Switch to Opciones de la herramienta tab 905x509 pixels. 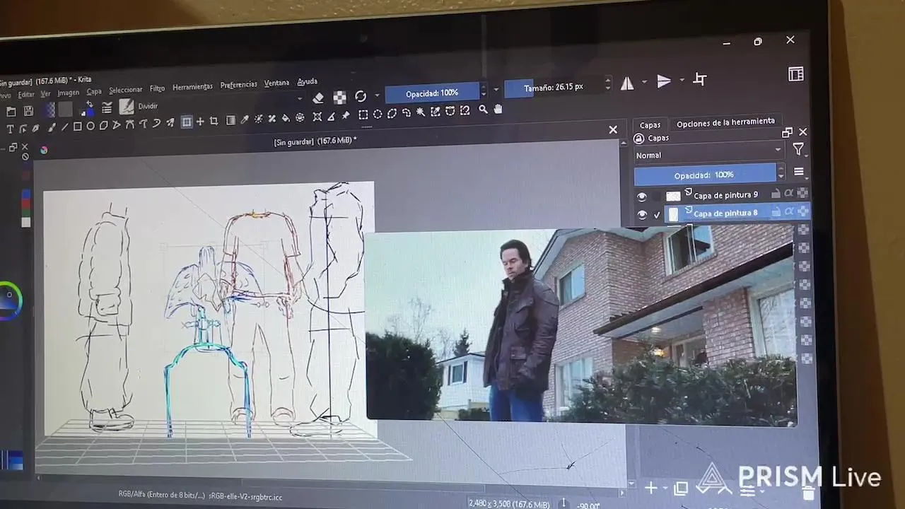pos(725,122)
